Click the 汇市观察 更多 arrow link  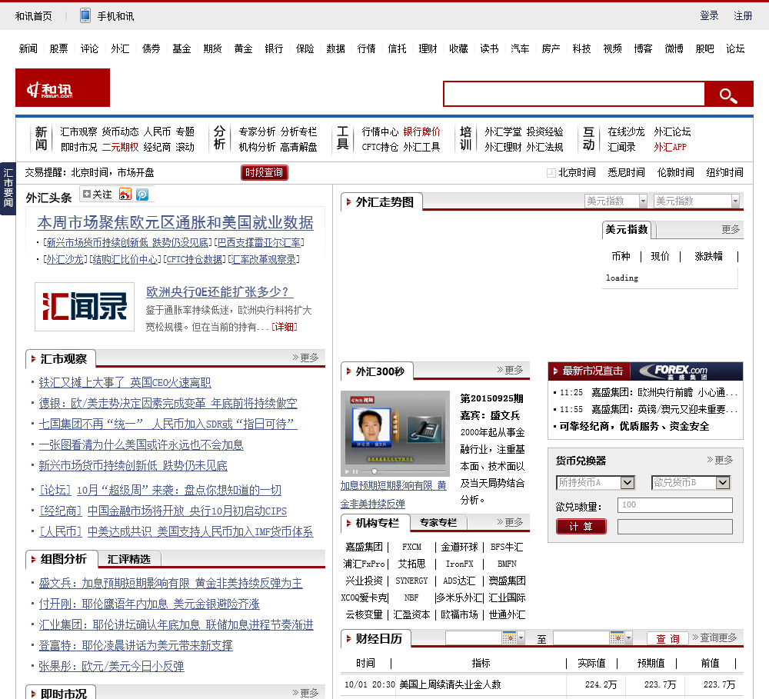pyautogui.click(x=305, y=358)
